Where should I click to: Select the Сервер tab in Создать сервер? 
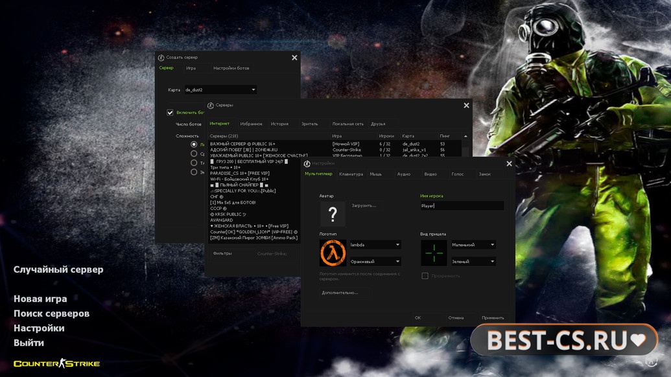pos(166,67)
